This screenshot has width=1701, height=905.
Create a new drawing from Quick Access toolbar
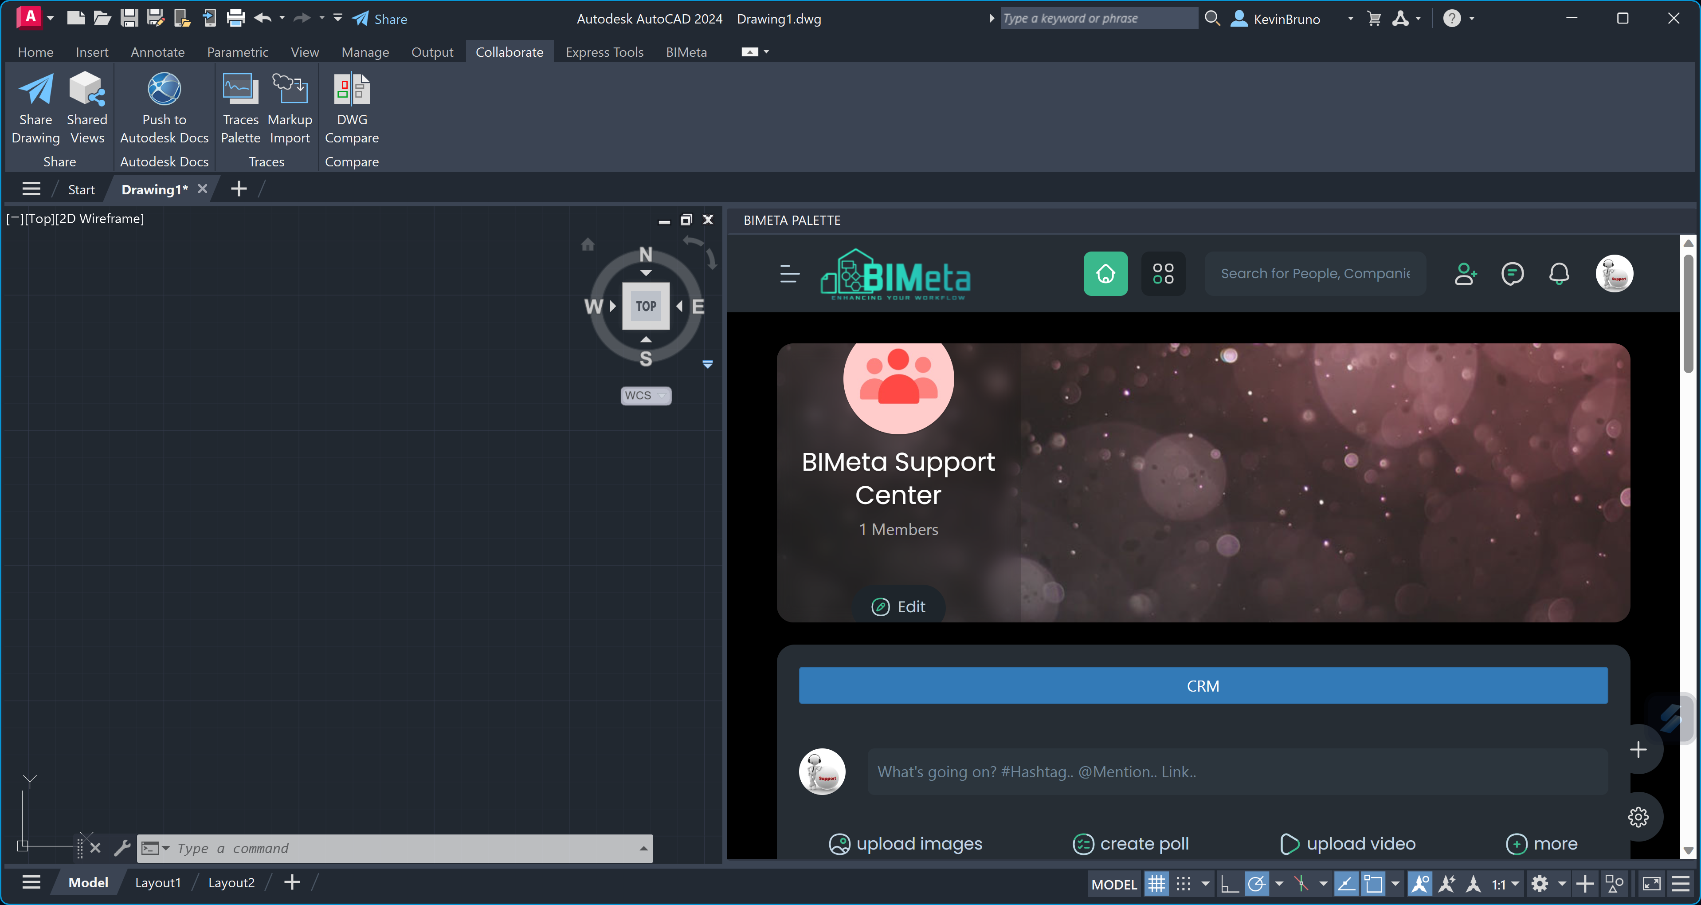[76, 18]
